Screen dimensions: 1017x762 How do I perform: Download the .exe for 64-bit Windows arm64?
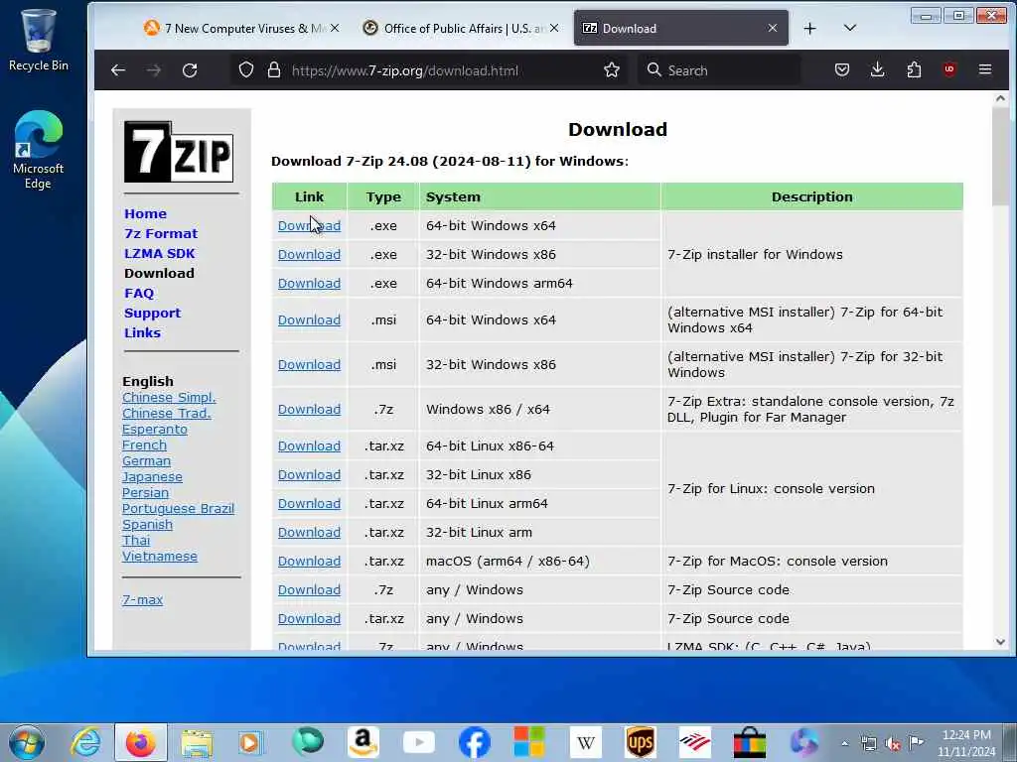coord(309,283)
